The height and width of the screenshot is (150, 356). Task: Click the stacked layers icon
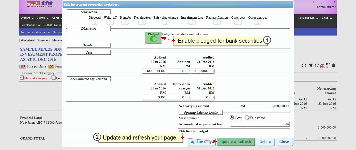[x=311, y=65]
